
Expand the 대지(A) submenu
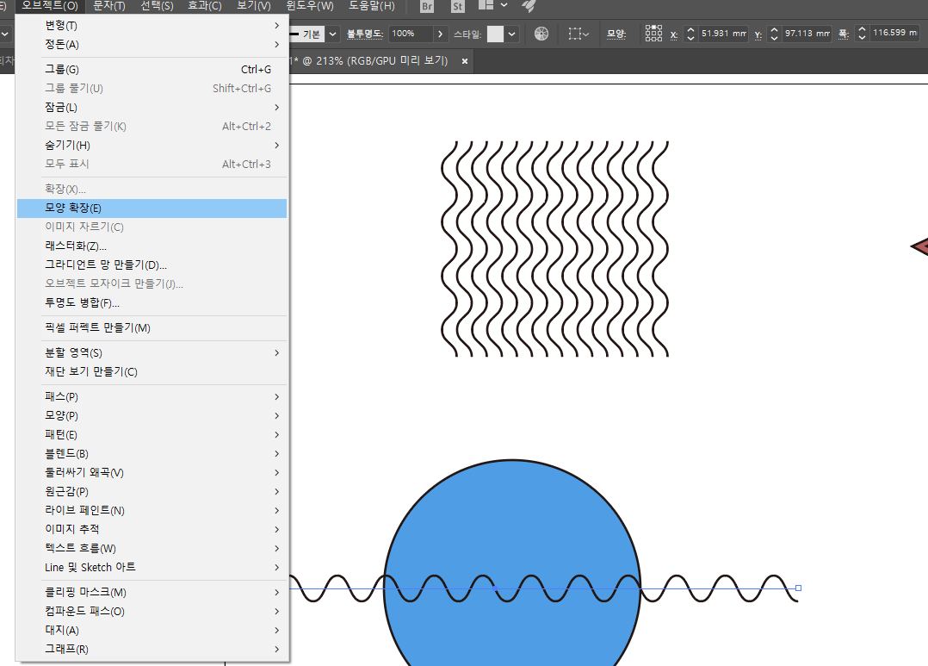152,630
